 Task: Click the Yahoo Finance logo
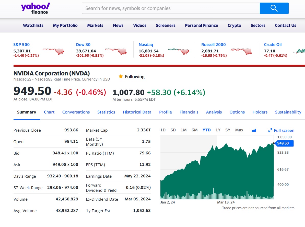point(36,8)
